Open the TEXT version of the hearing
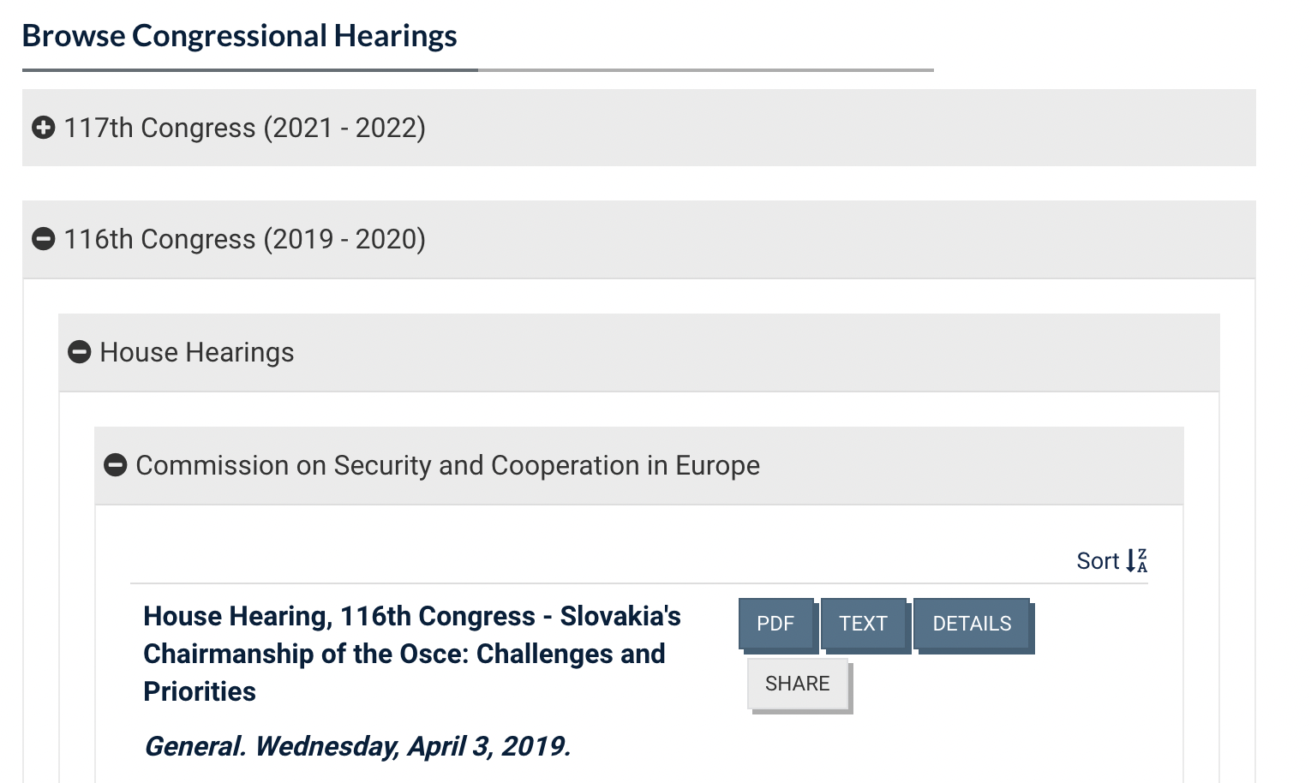This screenshot has height=783, width=1311. click(863, 624)
